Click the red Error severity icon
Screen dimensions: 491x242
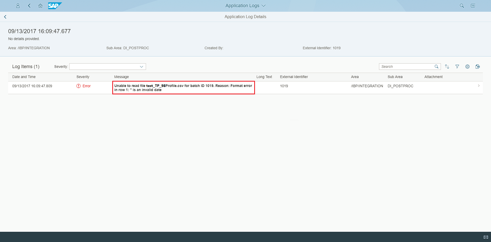coord(79,86)
